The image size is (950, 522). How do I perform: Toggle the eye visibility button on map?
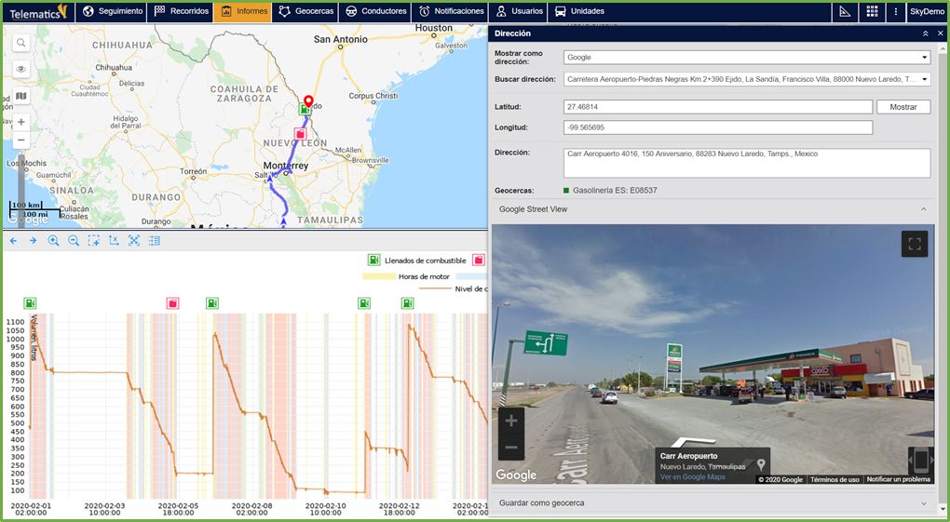click(21, 69)
